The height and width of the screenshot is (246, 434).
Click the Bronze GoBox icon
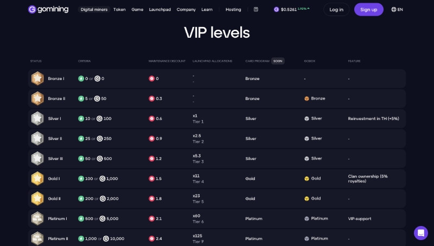(307, 98)
